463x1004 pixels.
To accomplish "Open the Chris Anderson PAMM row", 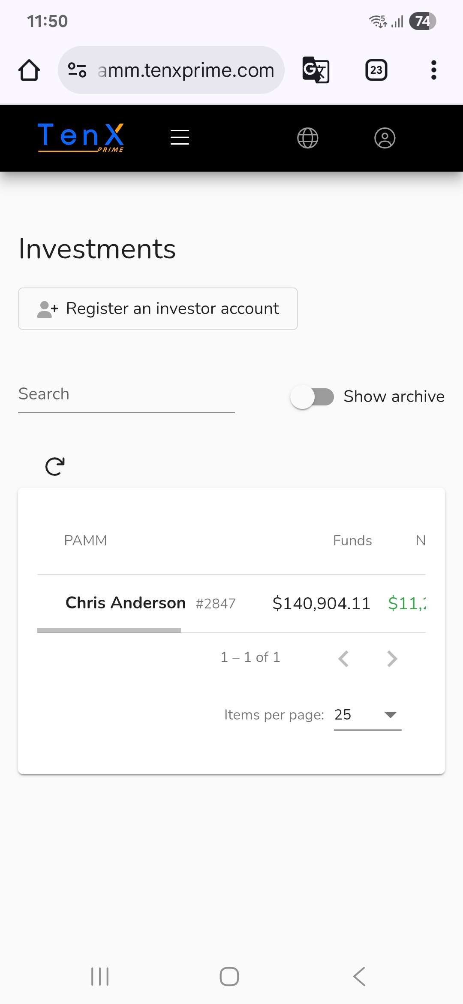I will pos(126,603).
